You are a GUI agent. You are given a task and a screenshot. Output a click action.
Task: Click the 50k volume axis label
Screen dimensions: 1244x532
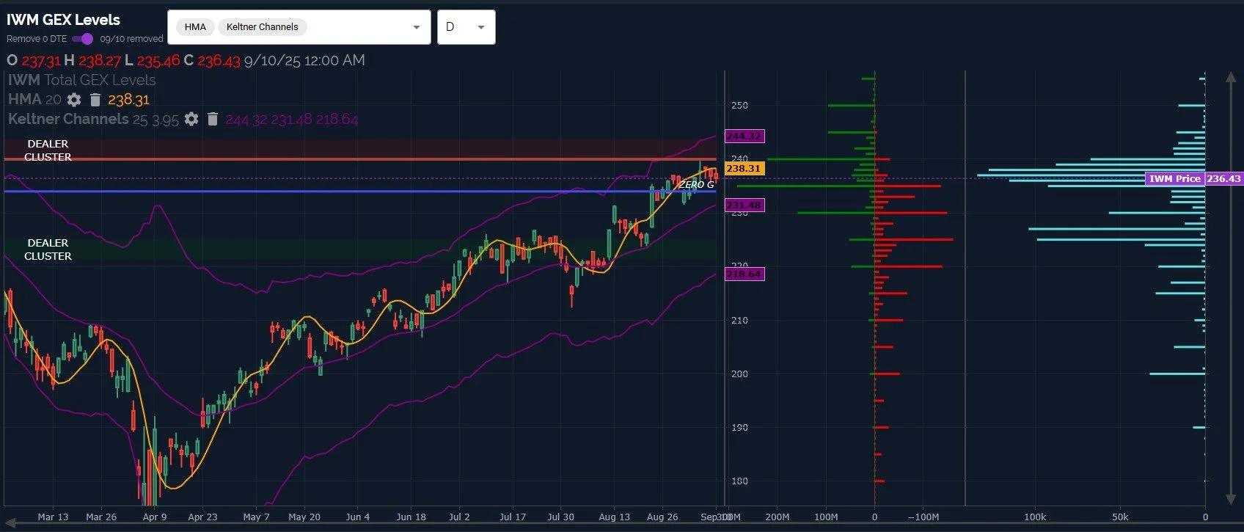click(x=1120, y=517)
